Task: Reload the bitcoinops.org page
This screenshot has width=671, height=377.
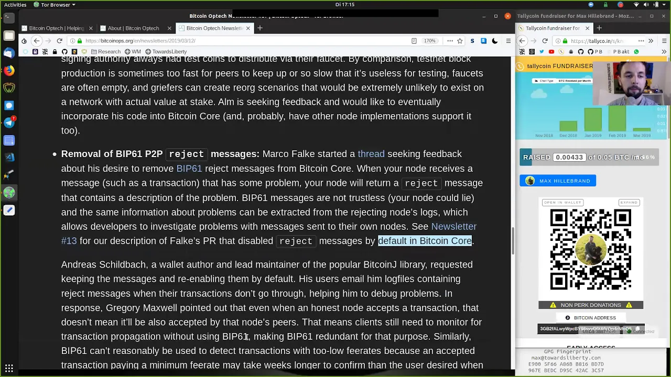Action: click(59, 41)
